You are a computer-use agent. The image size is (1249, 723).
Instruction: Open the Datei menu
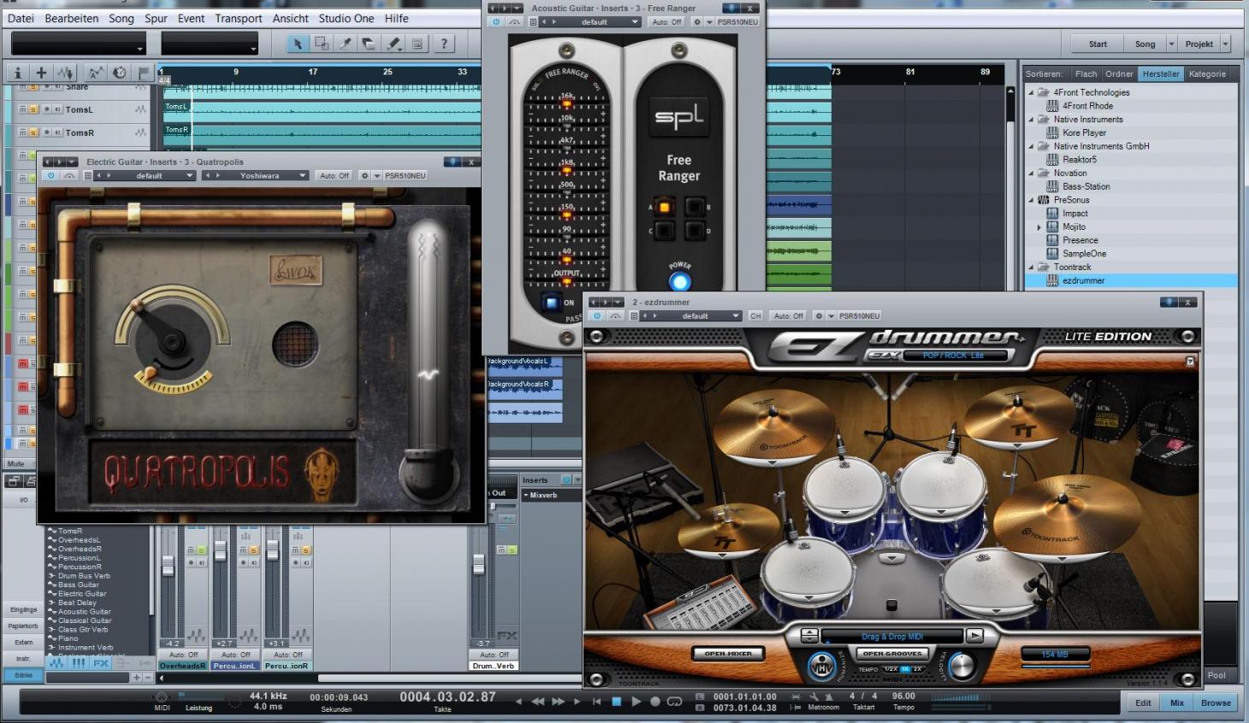click(x=21, y=18)
